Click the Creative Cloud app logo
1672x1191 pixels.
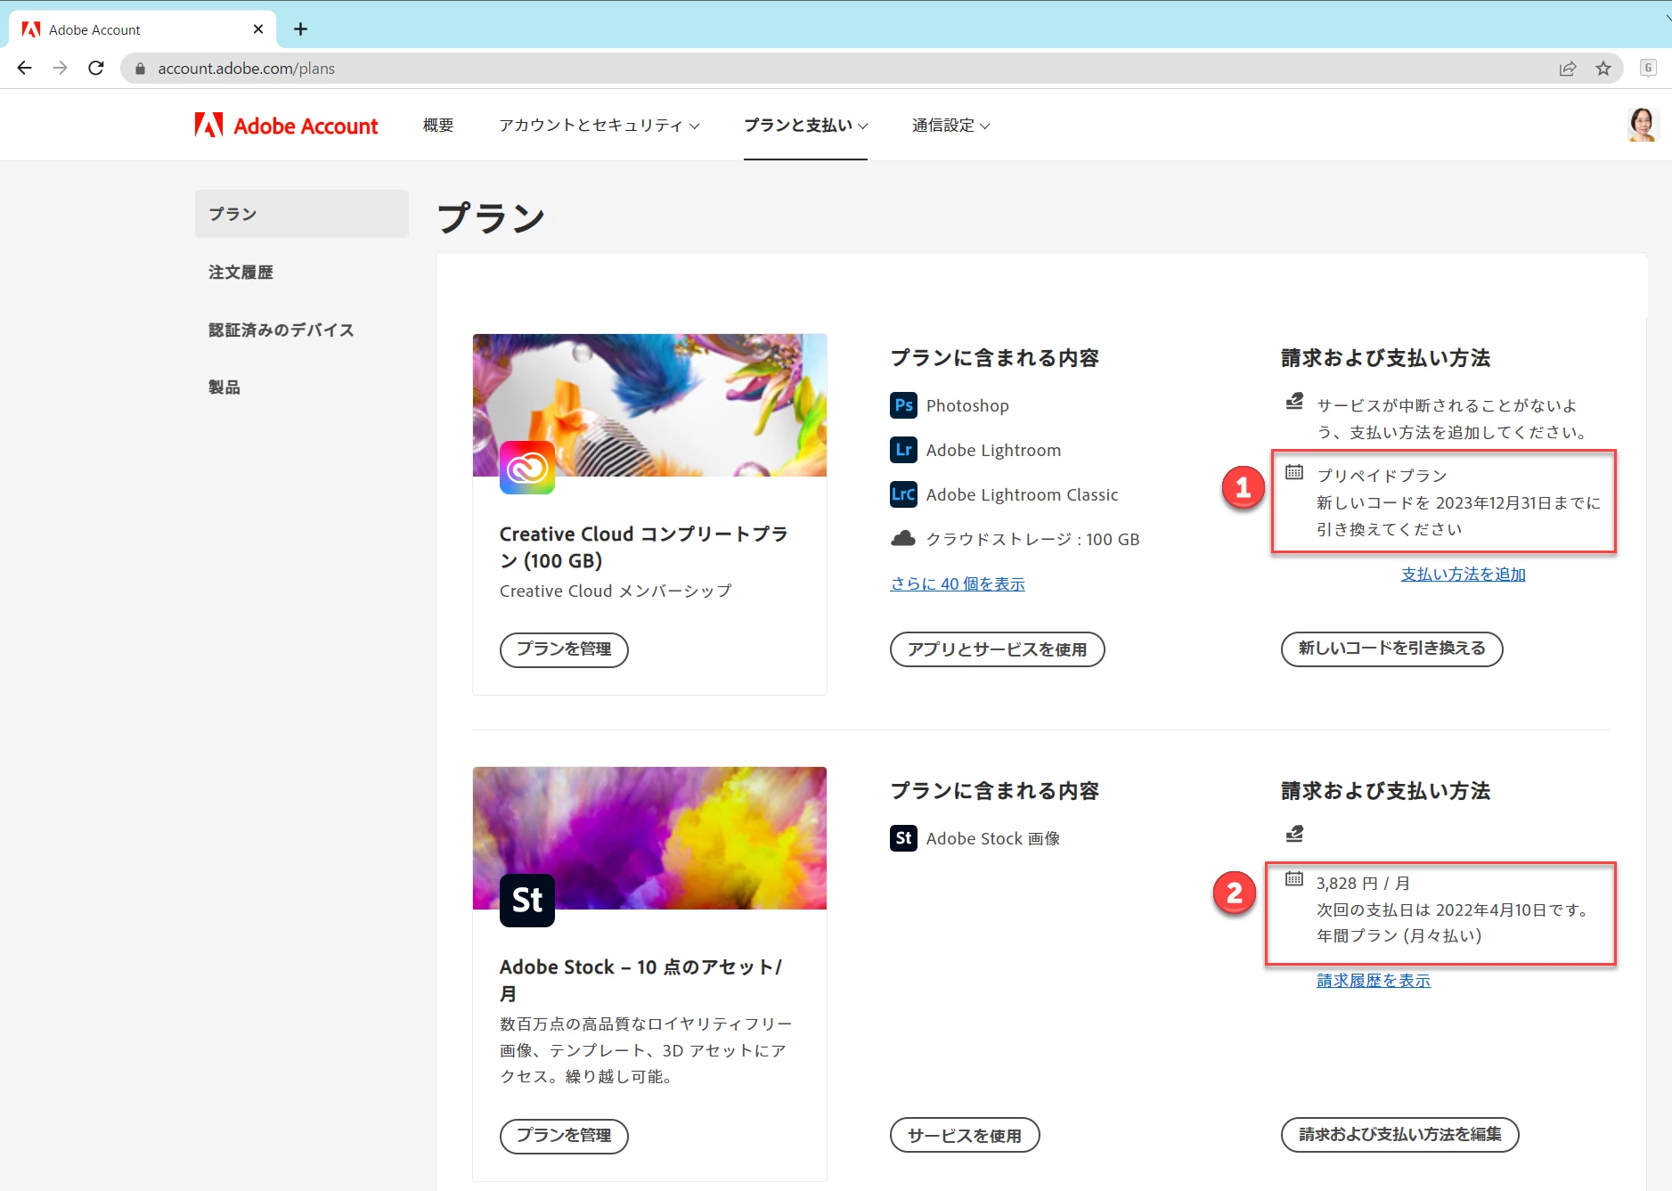click(x=527, y=468)
